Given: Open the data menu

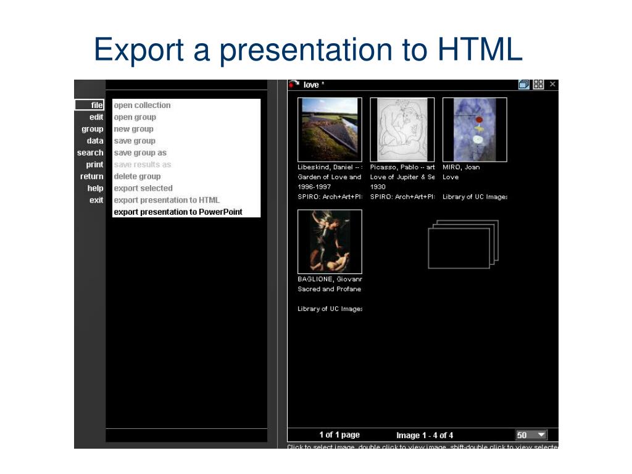Looking at the screenshot, I should tap(95, 141).
